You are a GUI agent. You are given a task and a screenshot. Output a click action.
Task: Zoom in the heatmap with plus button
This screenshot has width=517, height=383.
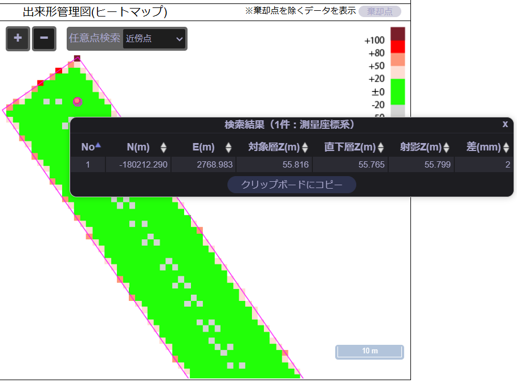(18, 39)
